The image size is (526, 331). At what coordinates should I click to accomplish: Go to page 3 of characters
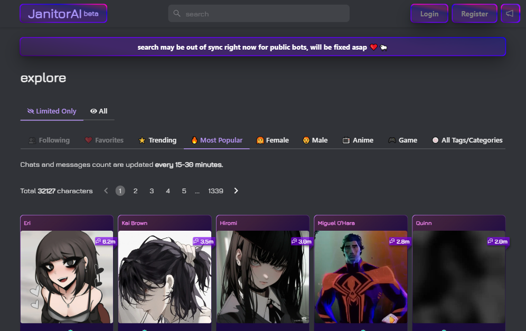(x=152, y=191)
